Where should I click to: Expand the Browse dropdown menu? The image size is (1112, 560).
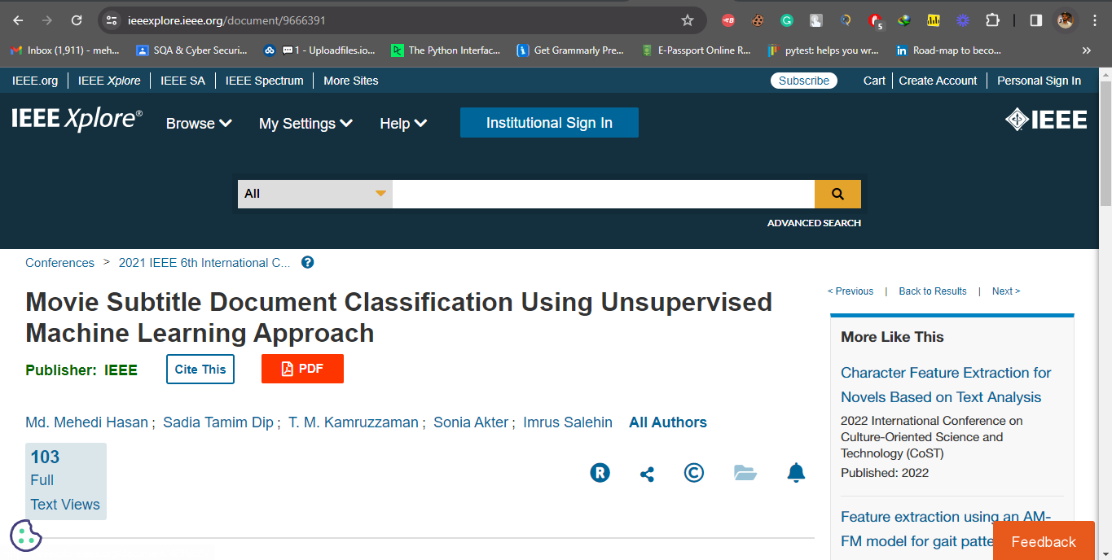(x=199, y=124)
